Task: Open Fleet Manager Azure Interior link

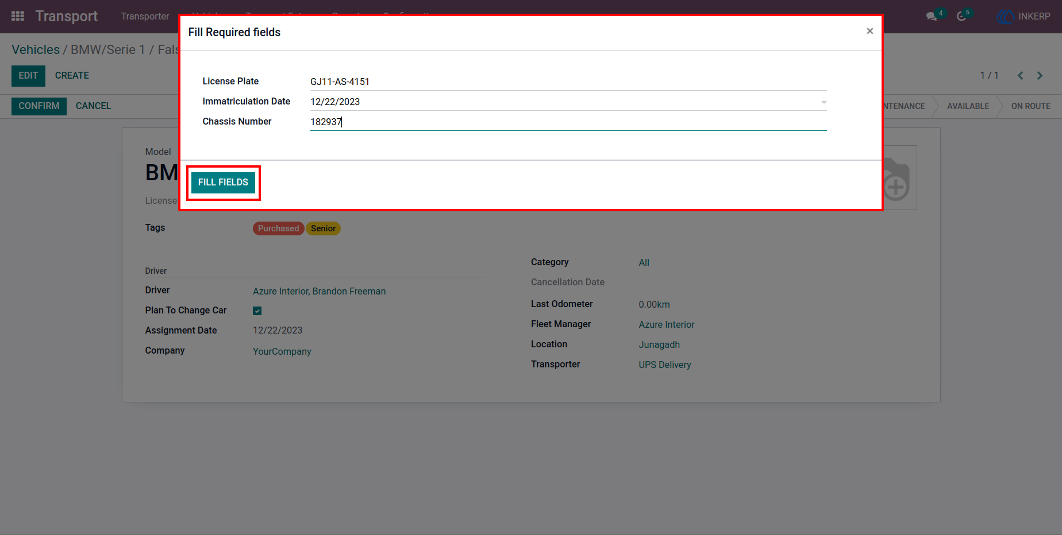Action: pyautogui.click(x=667, y=325)
